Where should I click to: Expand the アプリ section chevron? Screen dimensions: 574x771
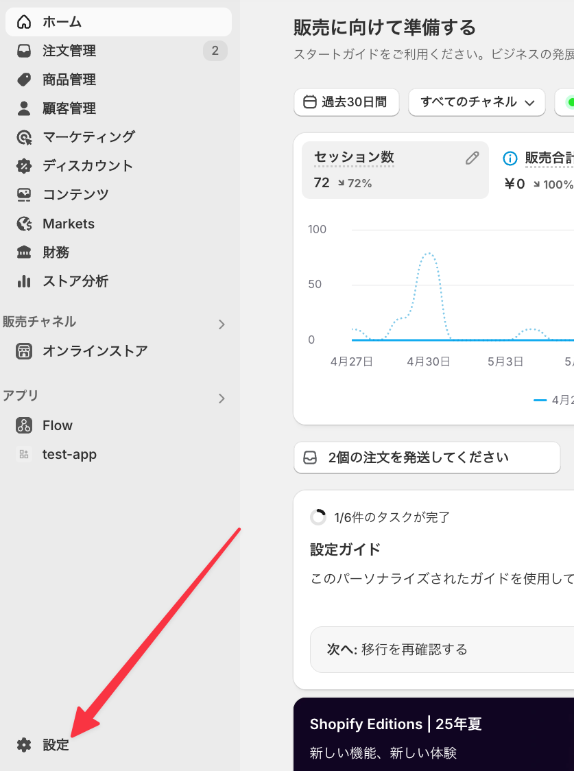point(222,398)
